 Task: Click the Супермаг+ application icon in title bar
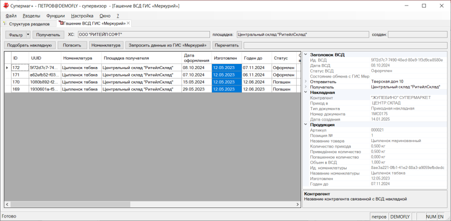tap(6, 5)
